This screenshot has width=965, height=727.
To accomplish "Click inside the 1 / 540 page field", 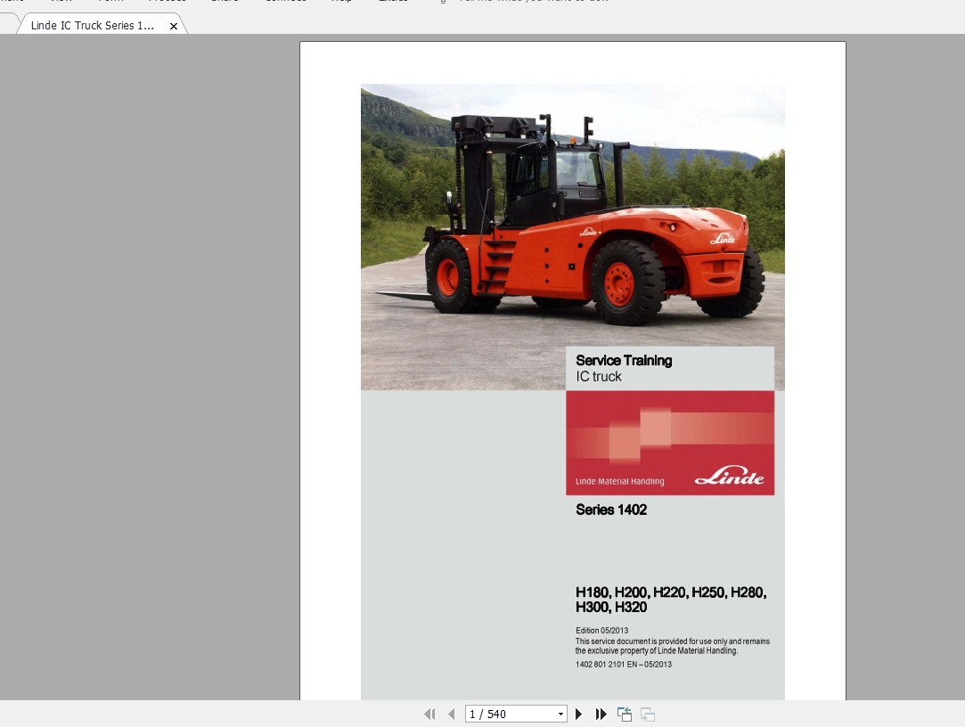I will (x=508, y=714).
